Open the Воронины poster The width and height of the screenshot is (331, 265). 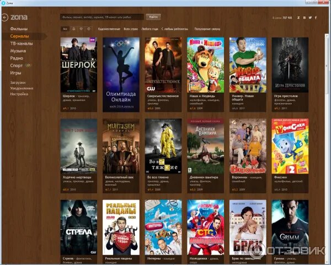tap(248, 146)
